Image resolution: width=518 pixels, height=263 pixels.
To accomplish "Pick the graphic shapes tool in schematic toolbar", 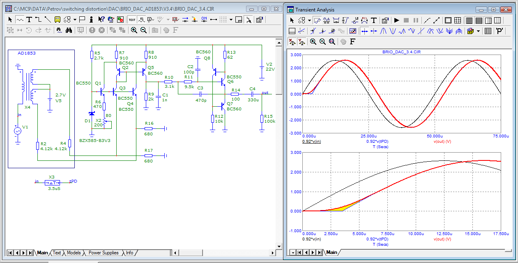I will [x=67, y=19].
